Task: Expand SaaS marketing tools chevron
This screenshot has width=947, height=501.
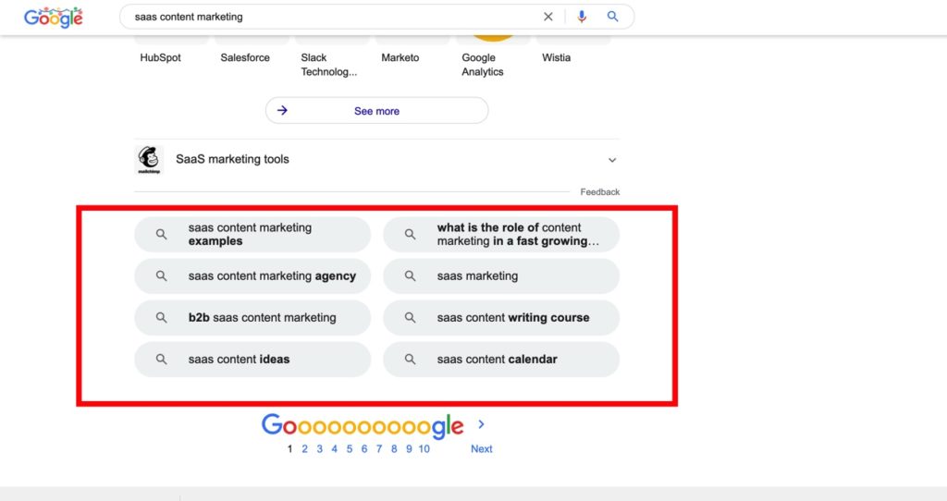Action: click(x=612, y=160)
